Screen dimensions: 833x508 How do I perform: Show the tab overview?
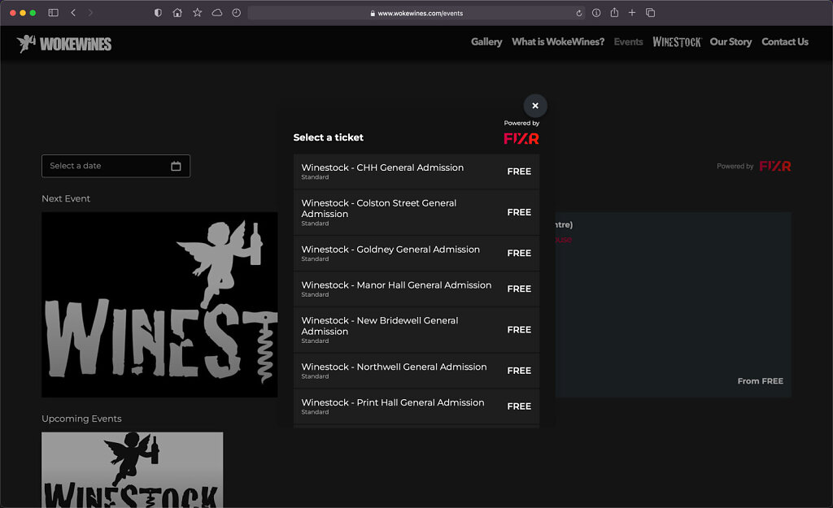[x=650, y=13]
